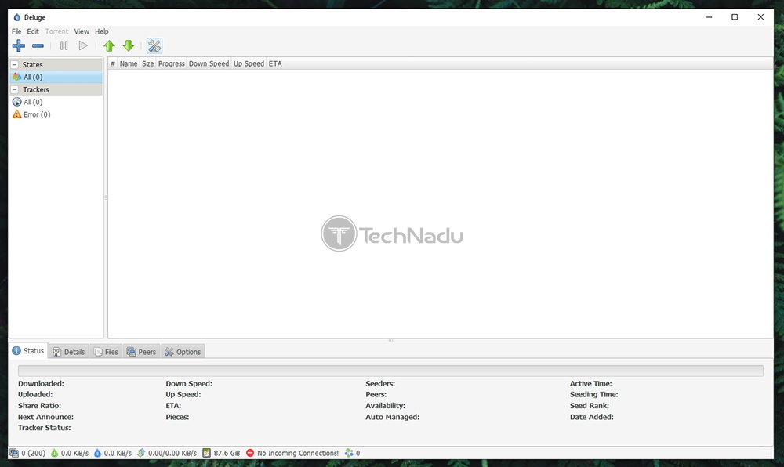Click the Date Added label
The width and height of the screenshot is (784, 467).
pyautogui.click(x=591, y=417)
